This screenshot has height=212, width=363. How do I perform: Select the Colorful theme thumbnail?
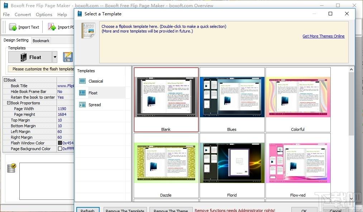[298, 100]
